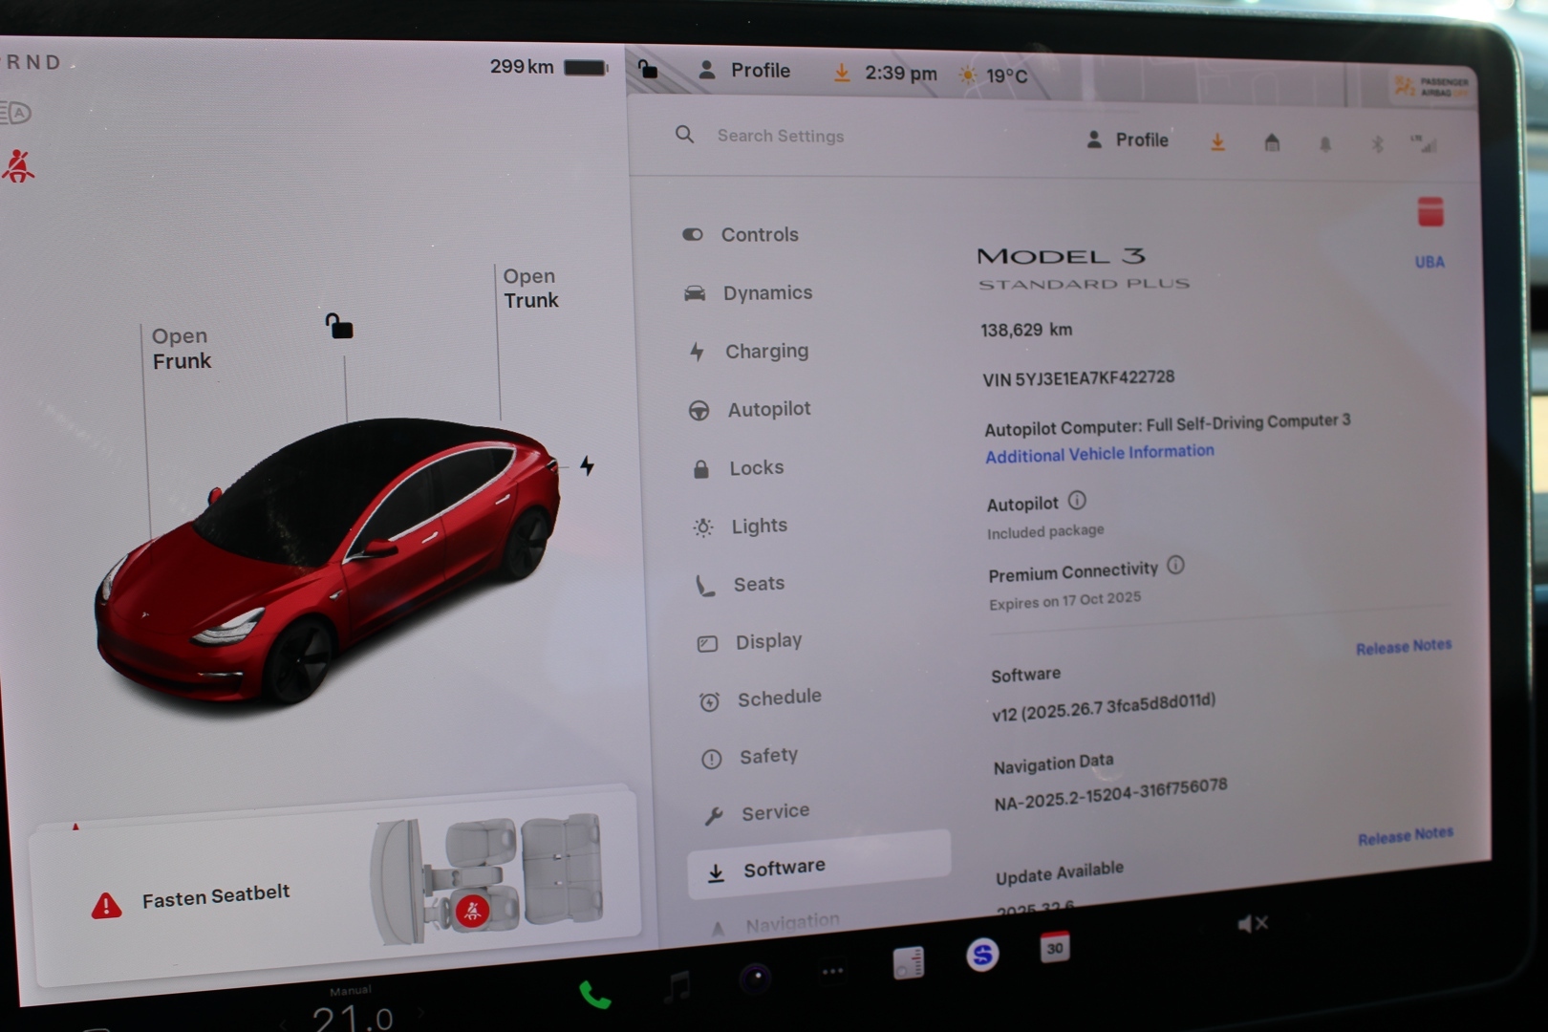The height and width of the screenshot is (1032, 1548).
Task: Open Bluetooth settings from the header icon
Action: pyautogui.click(x=1377, y=144)
